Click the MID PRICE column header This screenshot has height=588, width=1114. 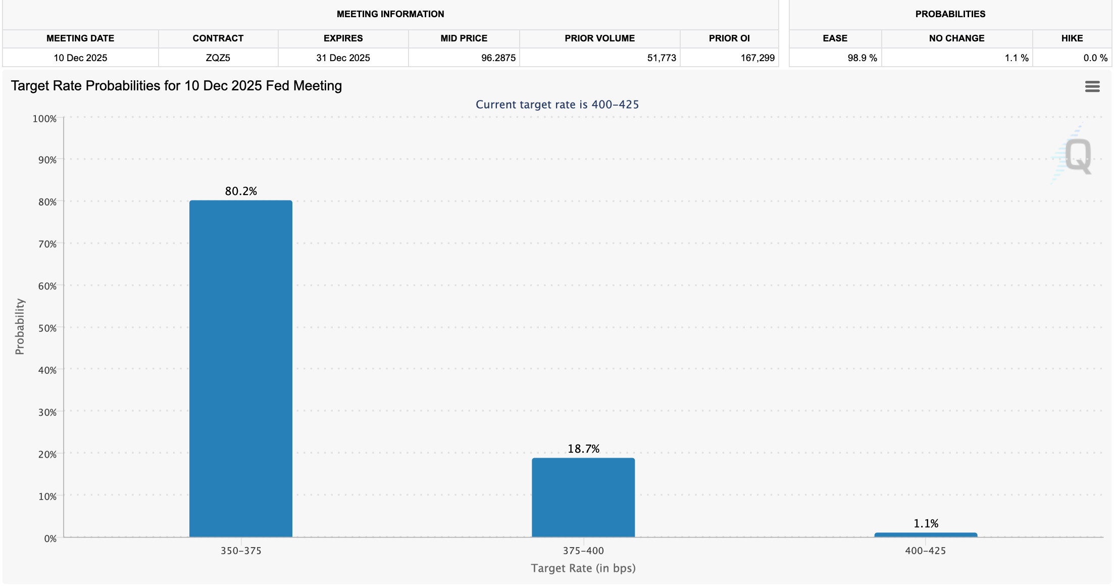(464, 38)
